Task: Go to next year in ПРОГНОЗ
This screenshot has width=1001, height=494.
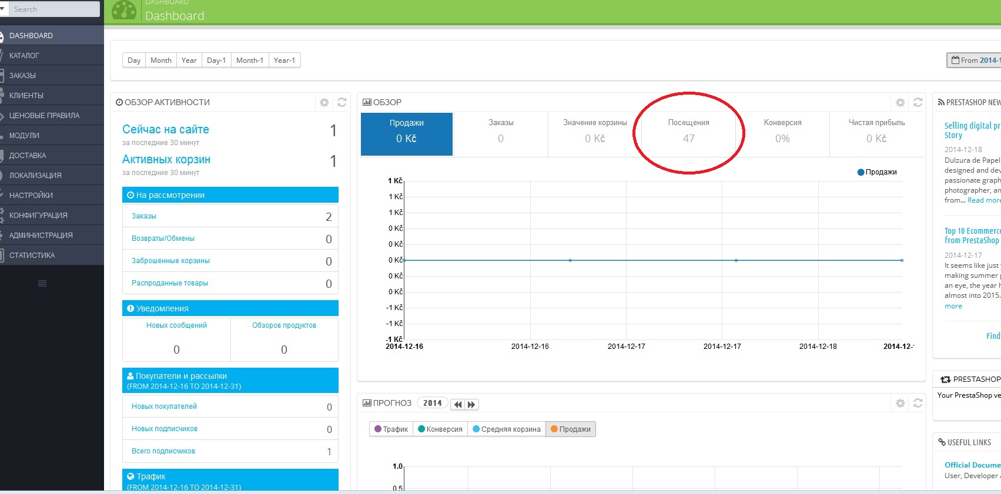Action: click(x=472, y=404)
